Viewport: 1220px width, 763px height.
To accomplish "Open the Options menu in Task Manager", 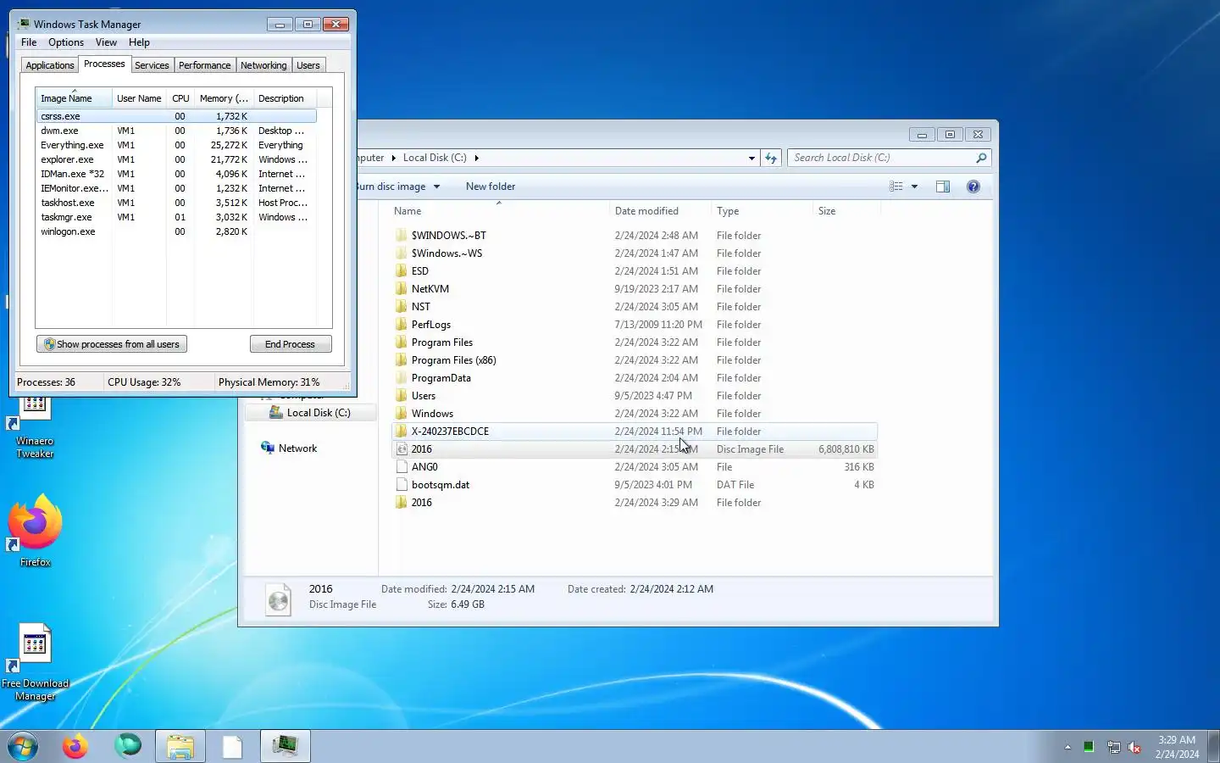I will pyautogui.click(x=66, y=42).
